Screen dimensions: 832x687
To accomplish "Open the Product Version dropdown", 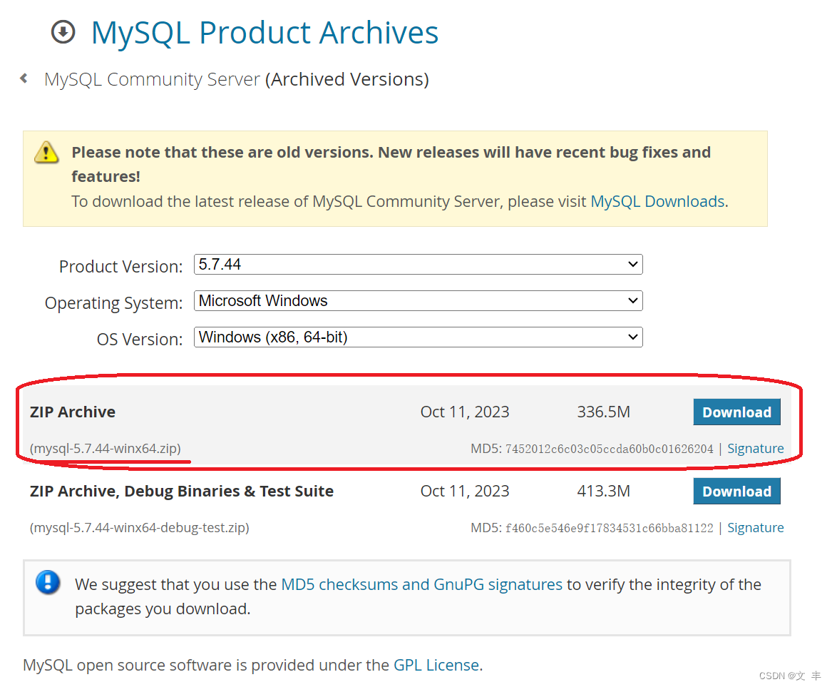I will 418,265.
